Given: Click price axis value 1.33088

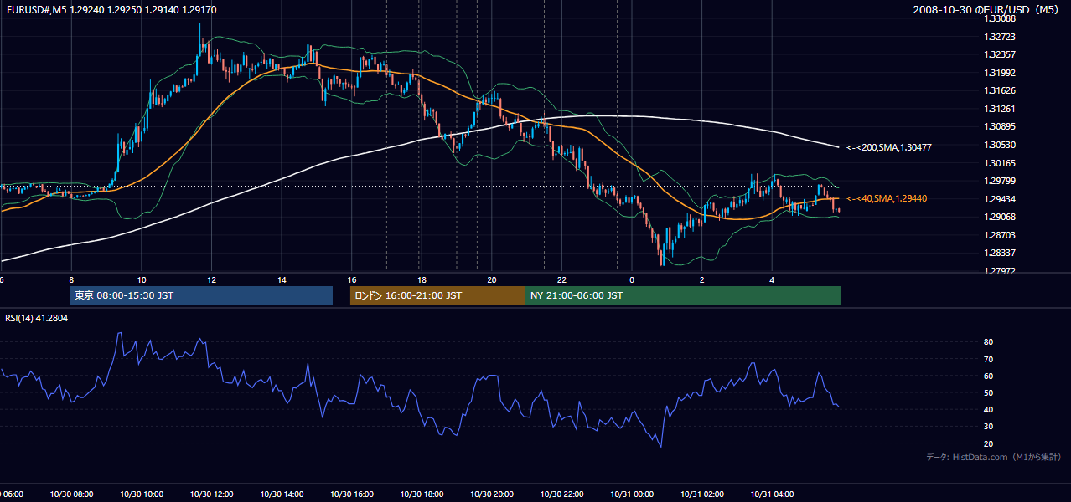Looking at the screenshot, I should tap(1001, 18).
